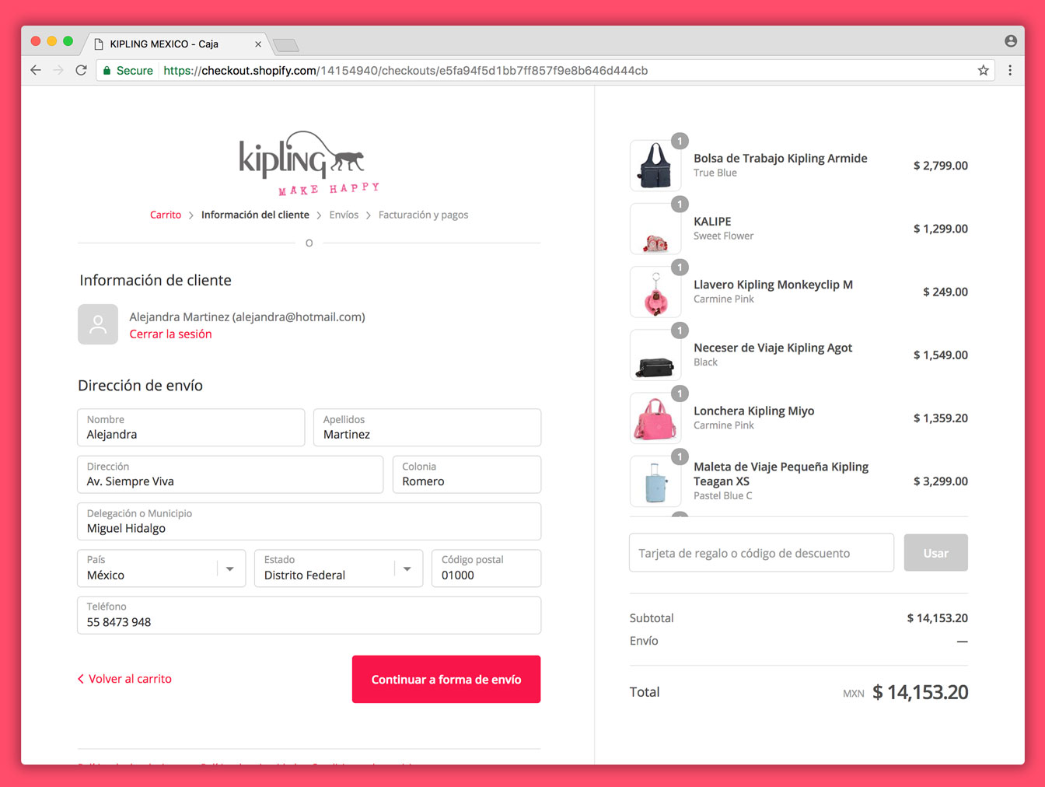Image resolution: width=1045 pixels, height=787 pixels.
Task: Click the Cerrar la sesión link
Action: pos(170,334)
